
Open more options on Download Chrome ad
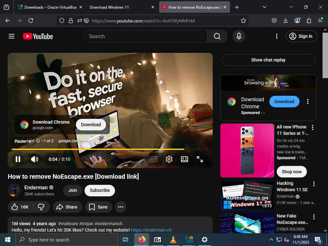coord(307,102)
